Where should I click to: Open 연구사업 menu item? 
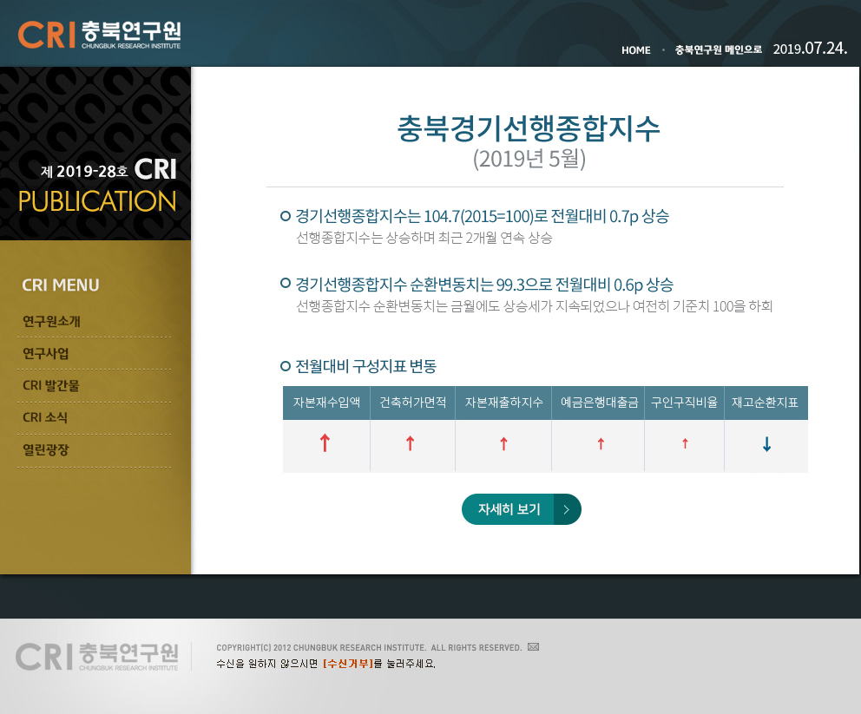tap(46, 353)
